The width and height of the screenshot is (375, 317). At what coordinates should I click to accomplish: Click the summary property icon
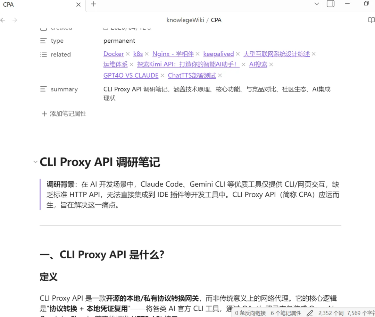[43, 89]
